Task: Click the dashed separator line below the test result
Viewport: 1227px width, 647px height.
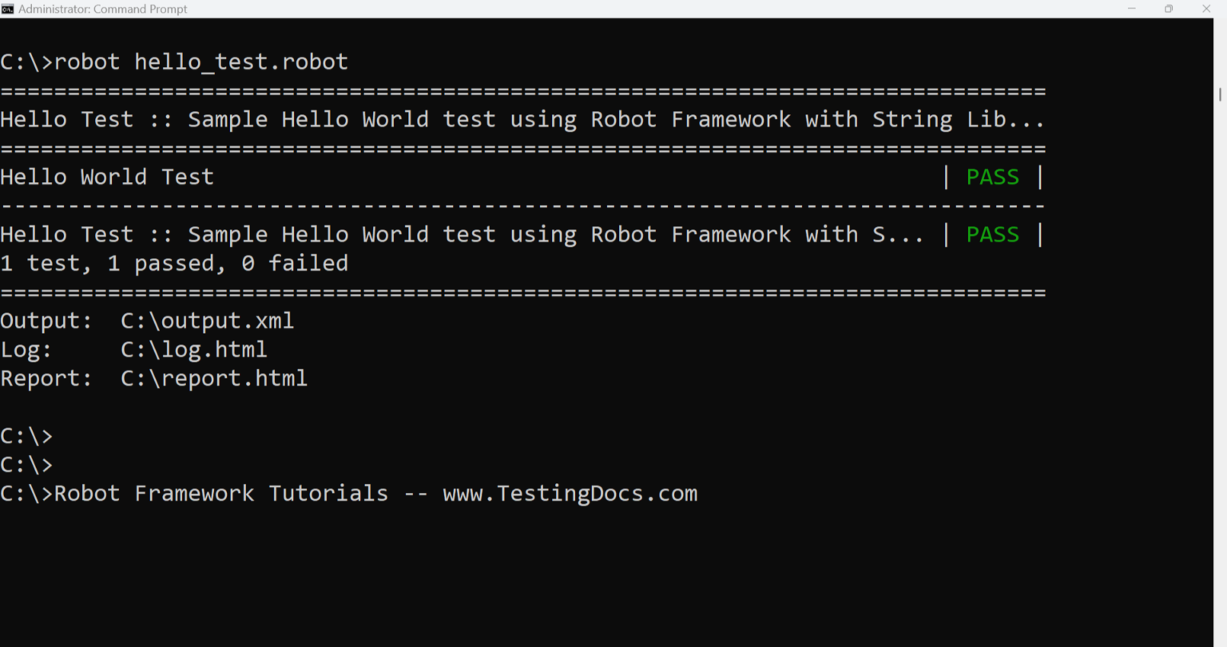Action: [519, 205]
